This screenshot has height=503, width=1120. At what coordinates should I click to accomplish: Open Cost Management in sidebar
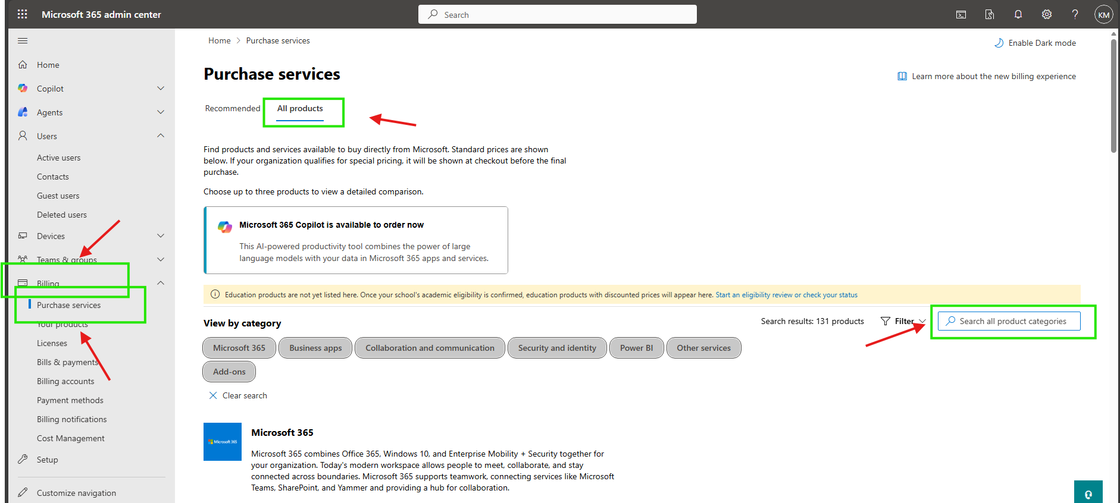point(71,438)
